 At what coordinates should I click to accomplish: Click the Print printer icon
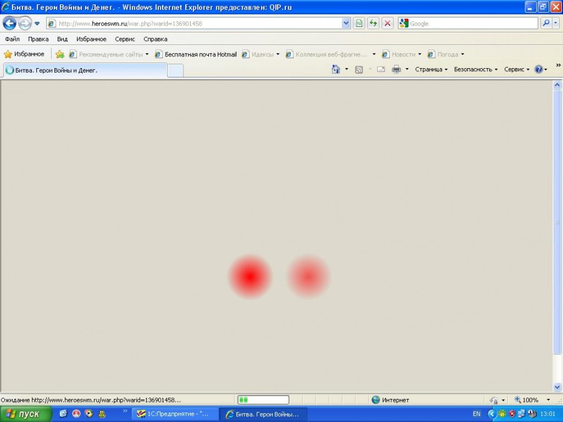(x=397, y=69)
